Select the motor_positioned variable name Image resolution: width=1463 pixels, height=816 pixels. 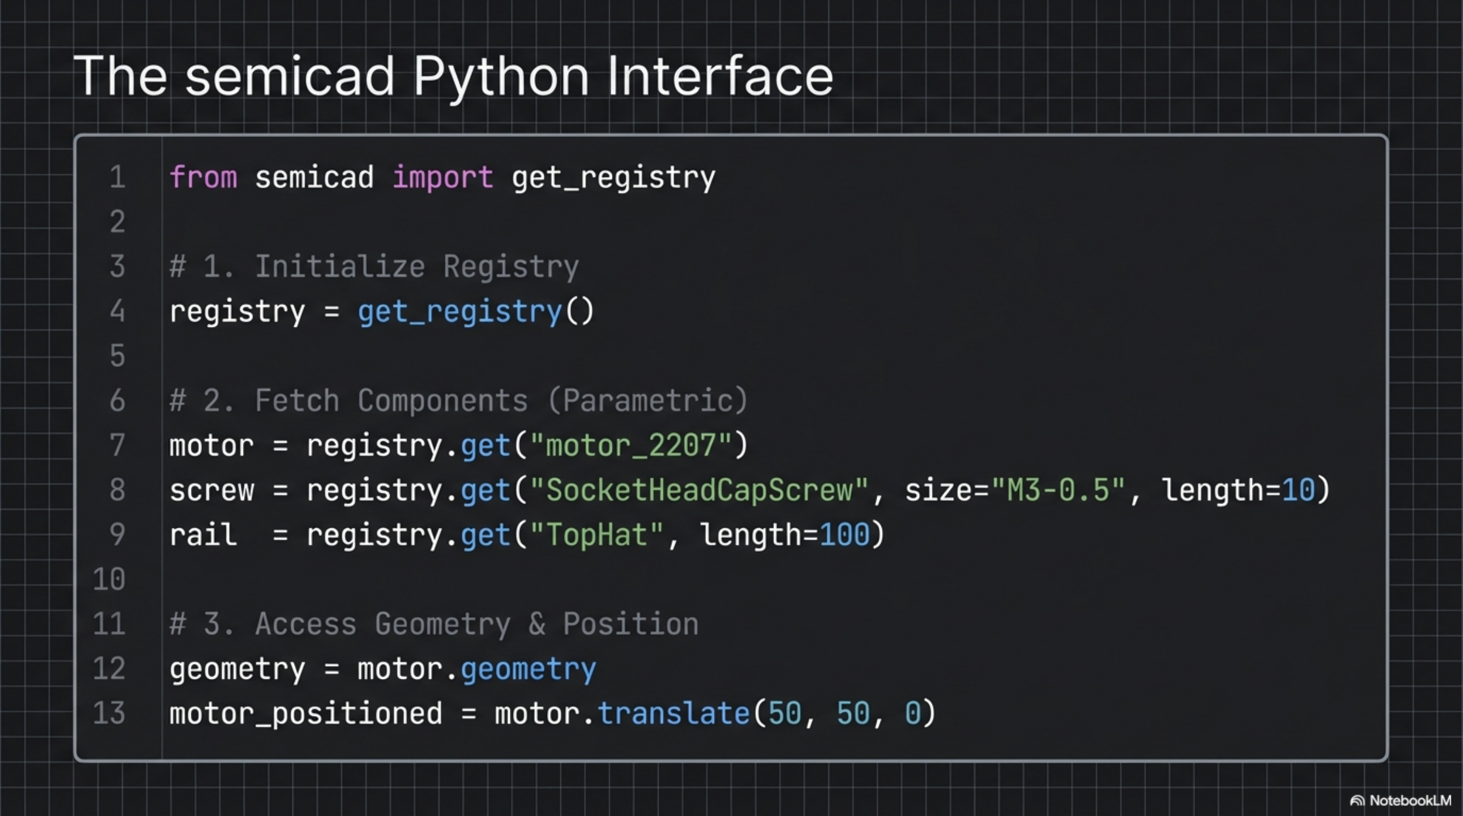(305, 712)
